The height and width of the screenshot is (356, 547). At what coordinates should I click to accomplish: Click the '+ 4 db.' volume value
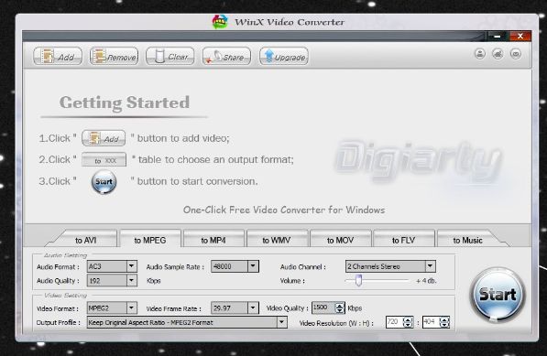pos(426,281)
